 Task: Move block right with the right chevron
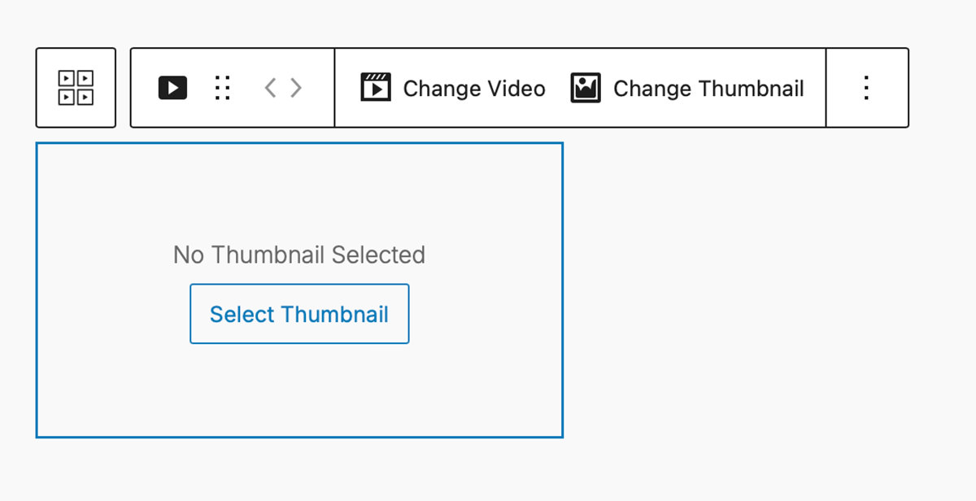click(296, 88)
